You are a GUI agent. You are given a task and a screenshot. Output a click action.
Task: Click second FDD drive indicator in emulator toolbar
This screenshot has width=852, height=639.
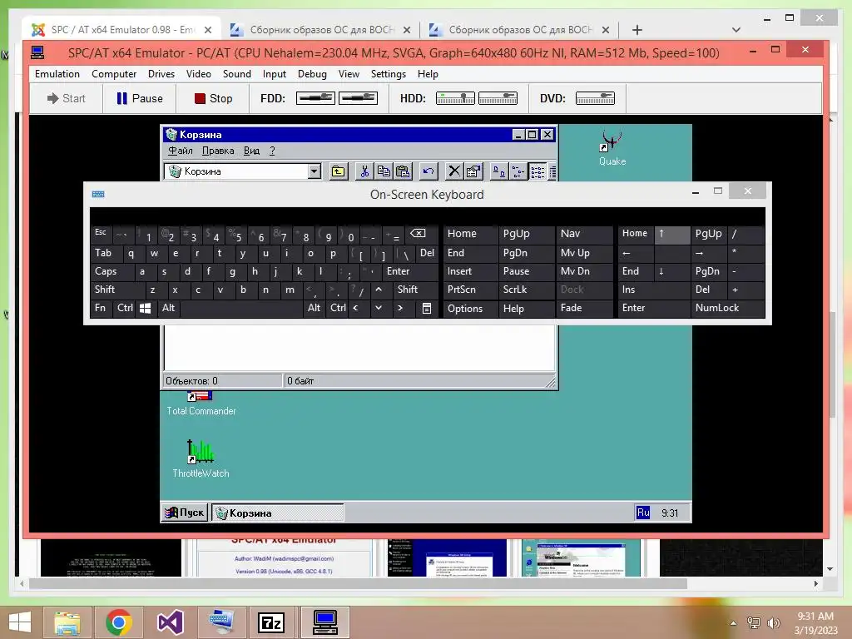(x=358, y=98)
